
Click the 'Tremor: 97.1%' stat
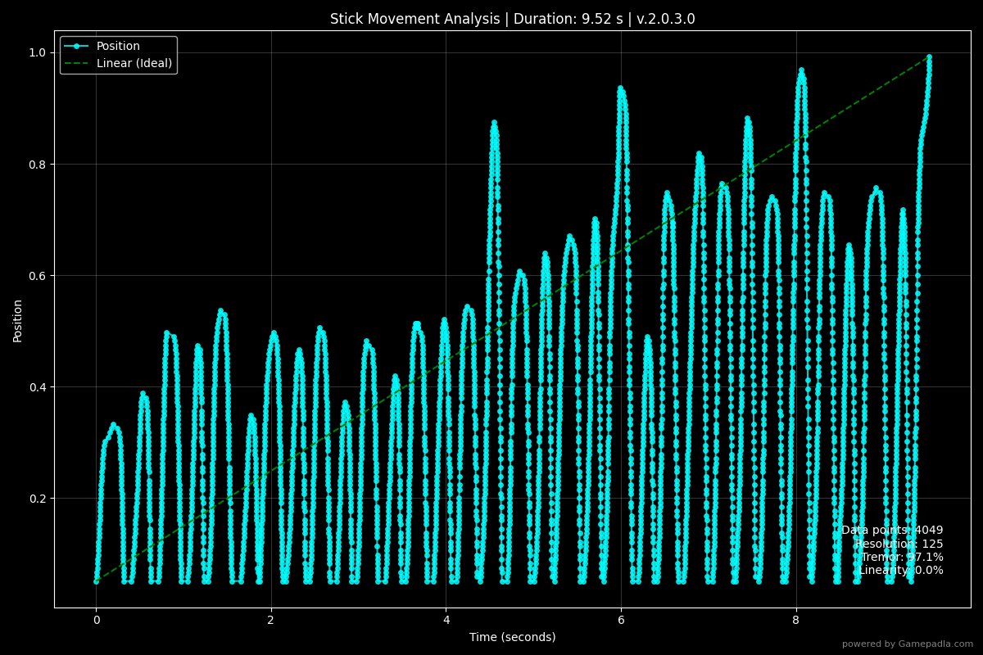tap(902, 557)
